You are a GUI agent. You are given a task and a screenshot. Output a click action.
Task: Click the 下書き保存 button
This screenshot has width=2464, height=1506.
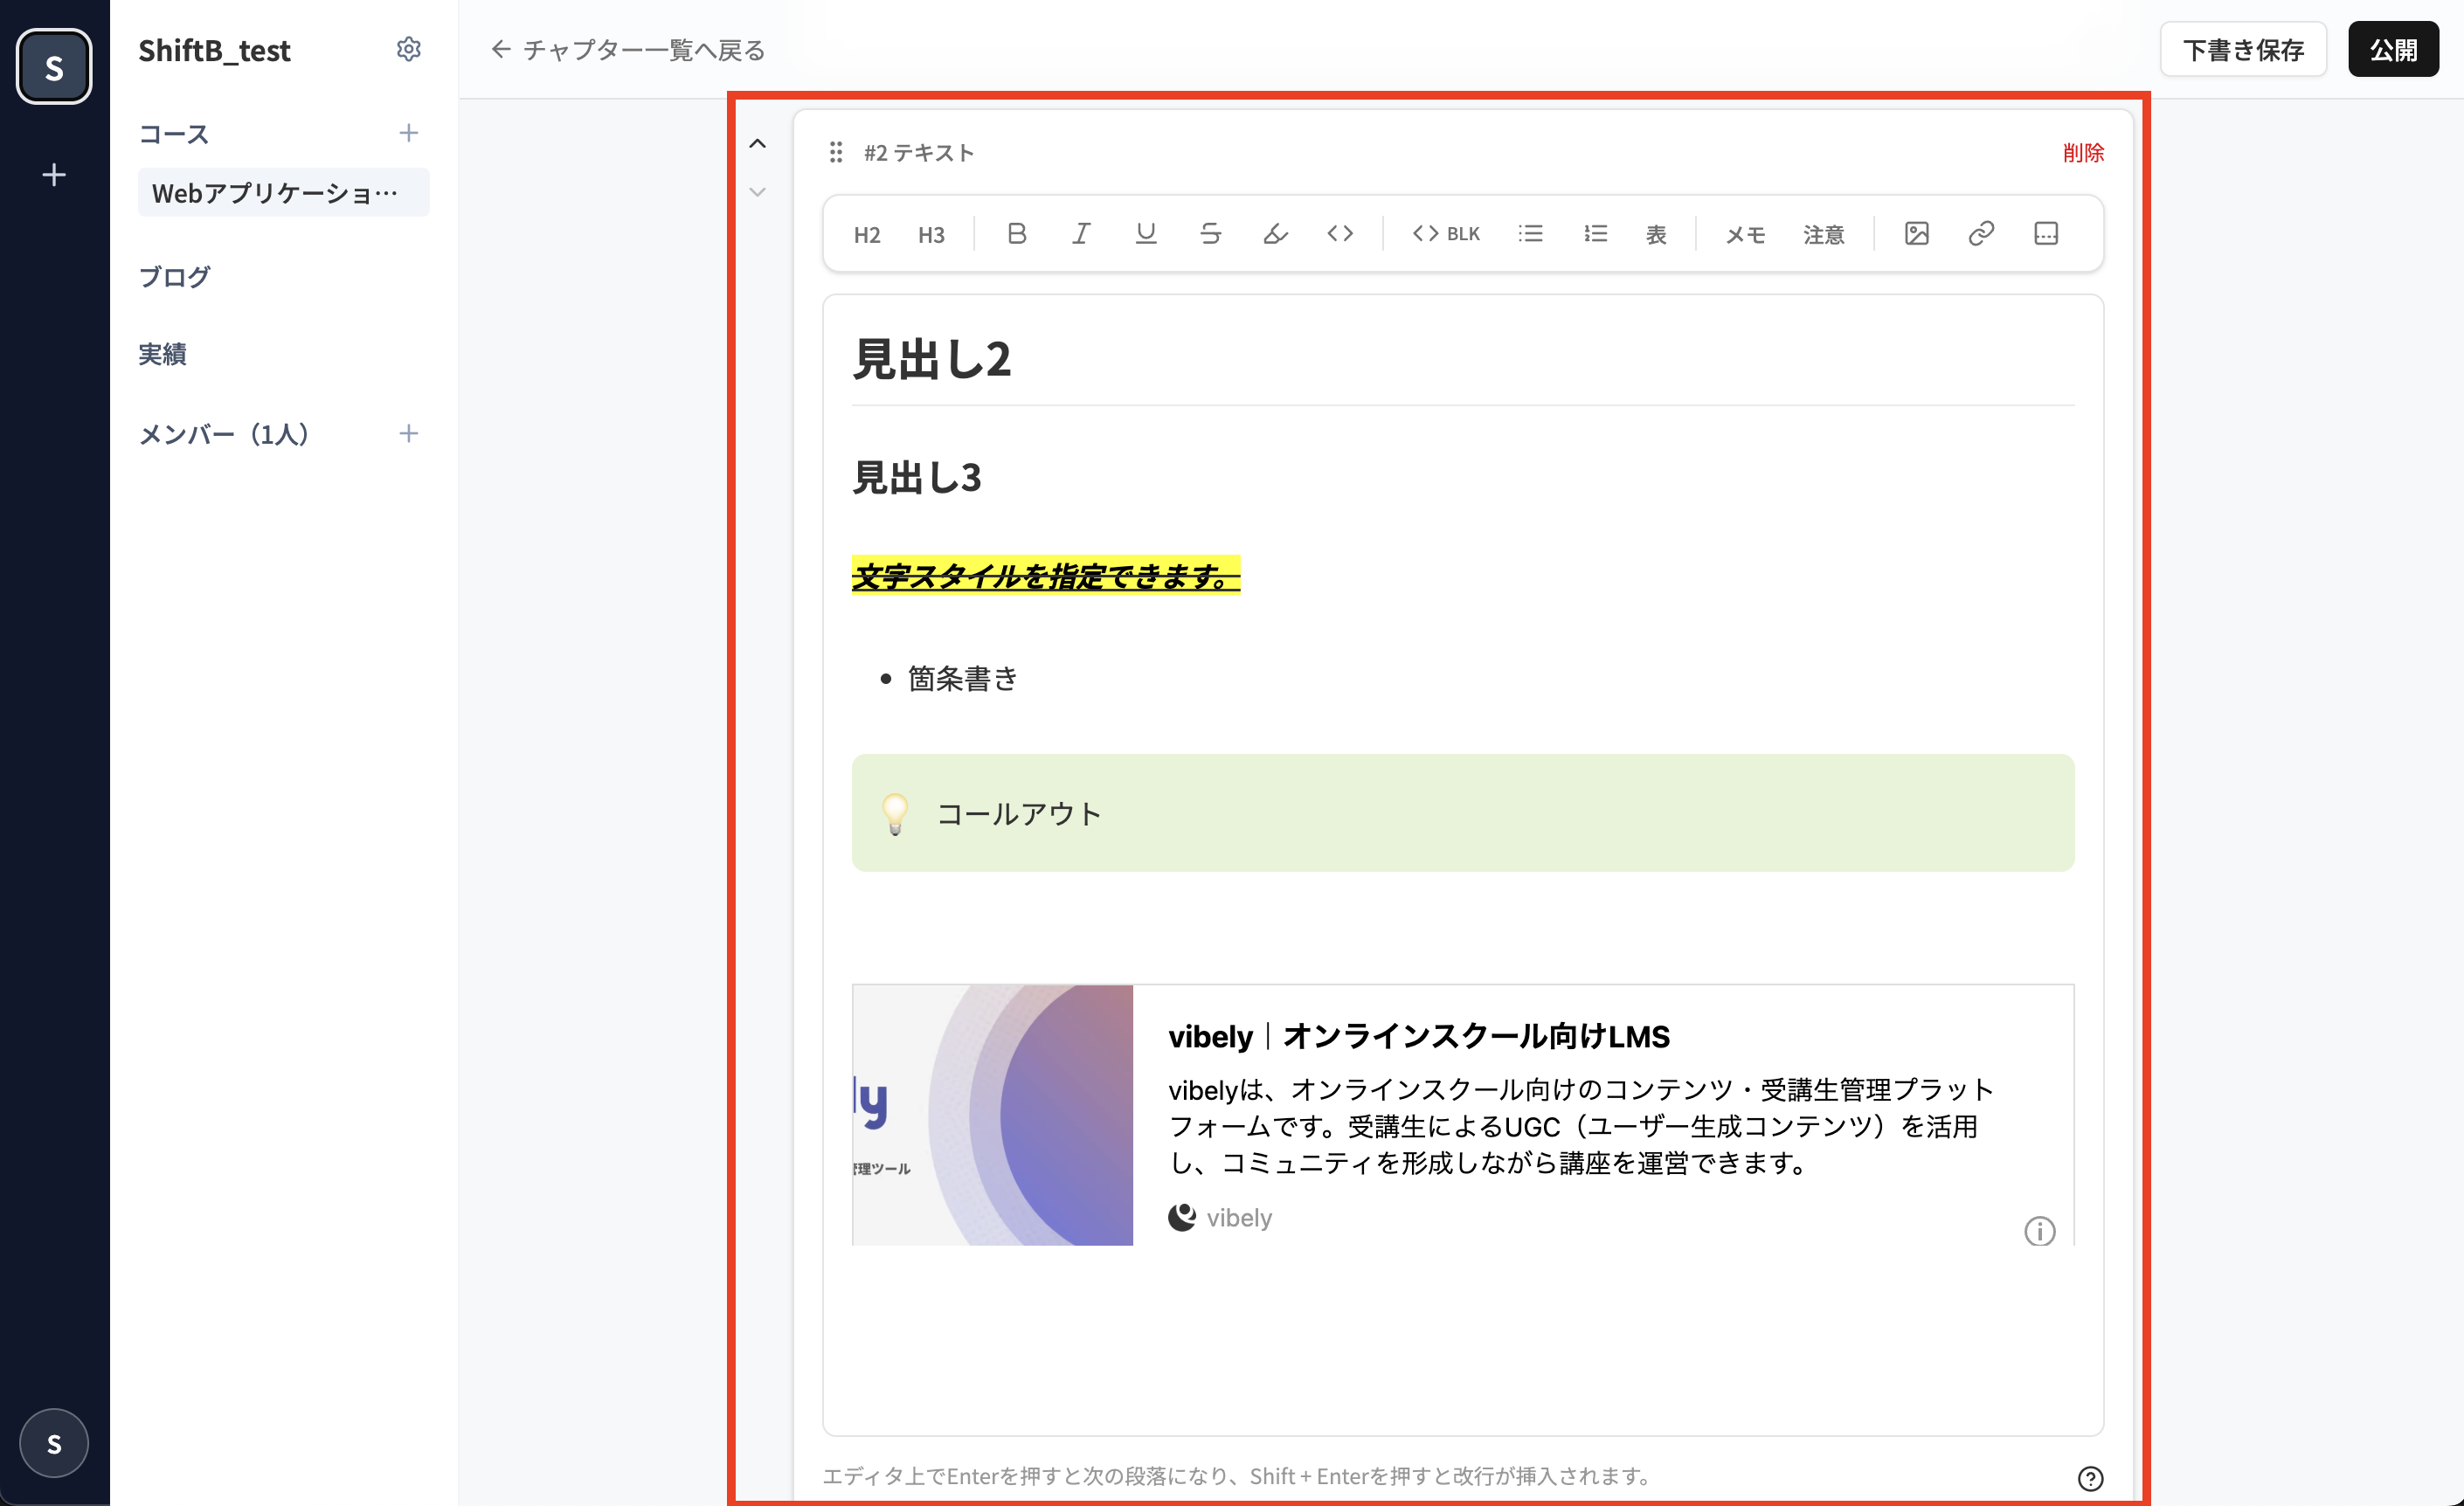click(x=2243, y=49)
